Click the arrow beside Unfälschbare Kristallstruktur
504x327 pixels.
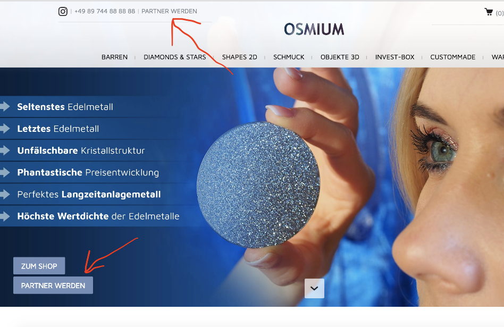tap(5, 150)
